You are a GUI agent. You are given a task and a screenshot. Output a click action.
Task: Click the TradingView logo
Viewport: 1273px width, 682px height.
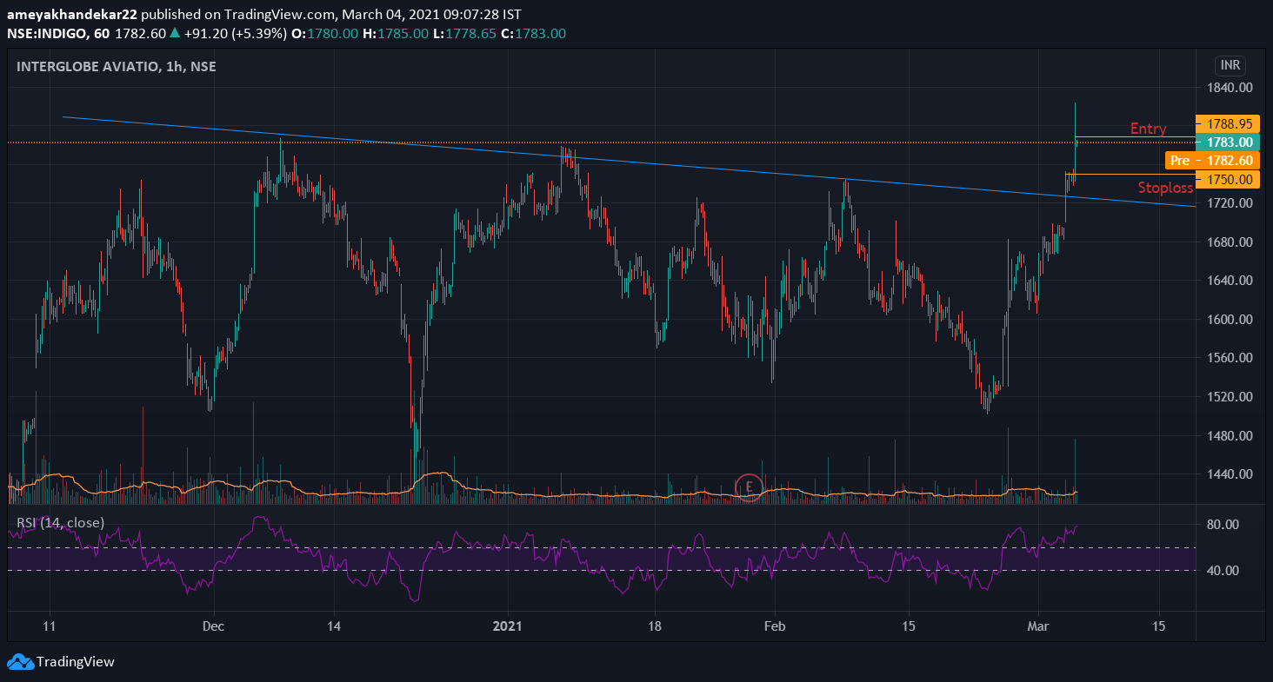61,662
